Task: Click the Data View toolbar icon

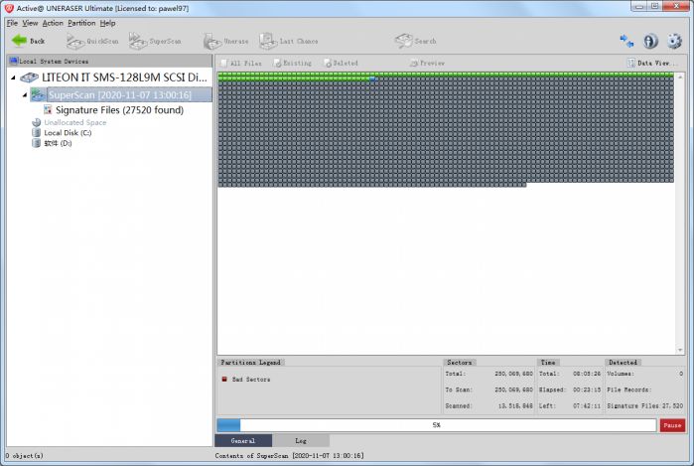Action: 630,63
